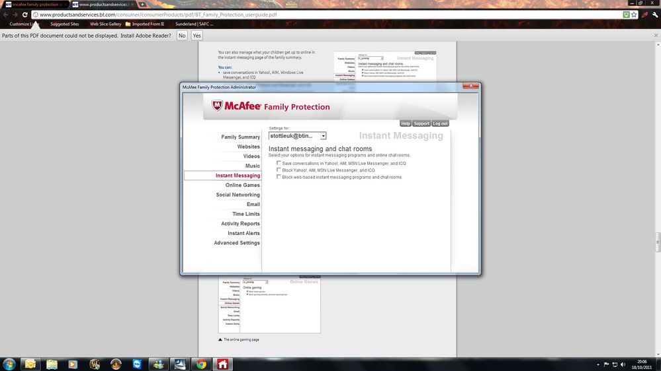Open Windows Explorer from the taskbar
The image size is (661, 371).
point(52,364)
